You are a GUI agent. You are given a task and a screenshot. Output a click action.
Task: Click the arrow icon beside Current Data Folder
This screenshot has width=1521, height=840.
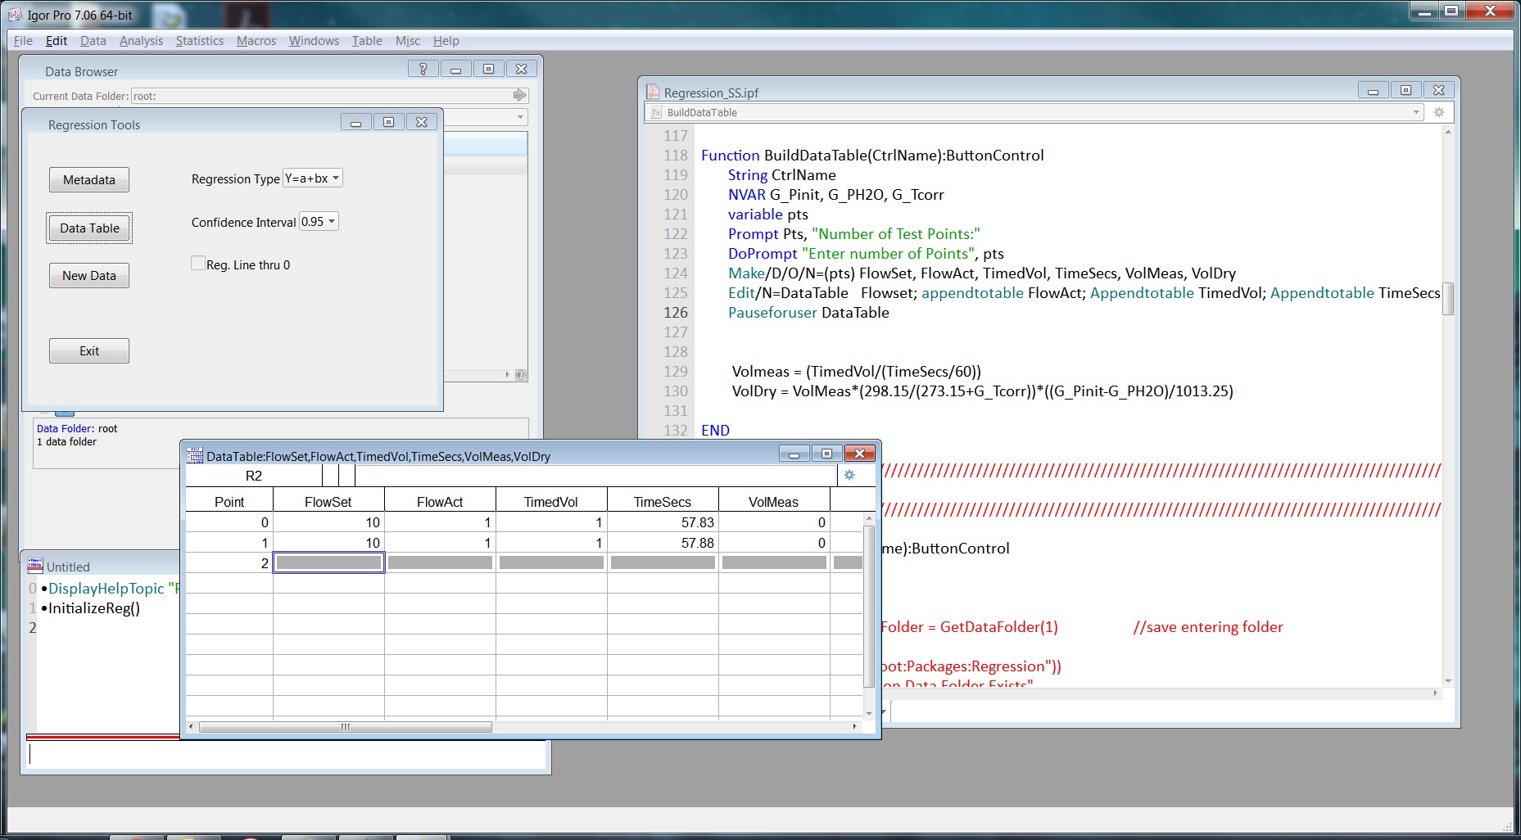(x=519, y=96)
